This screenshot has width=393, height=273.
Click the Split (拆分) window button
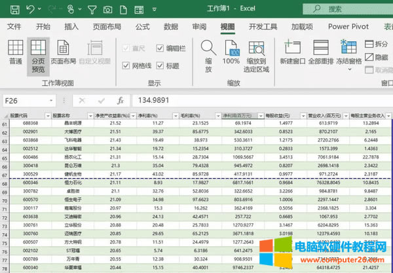(377, 44)
